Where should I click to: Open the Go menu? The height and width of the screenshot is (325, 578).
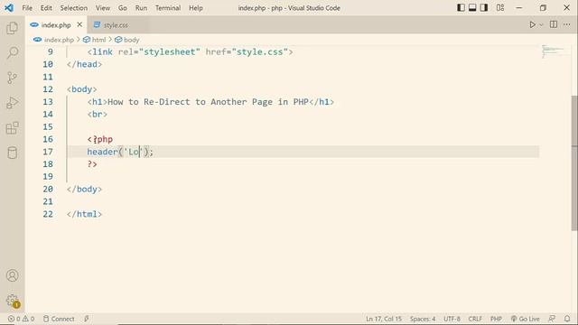[x=123, y=8]
